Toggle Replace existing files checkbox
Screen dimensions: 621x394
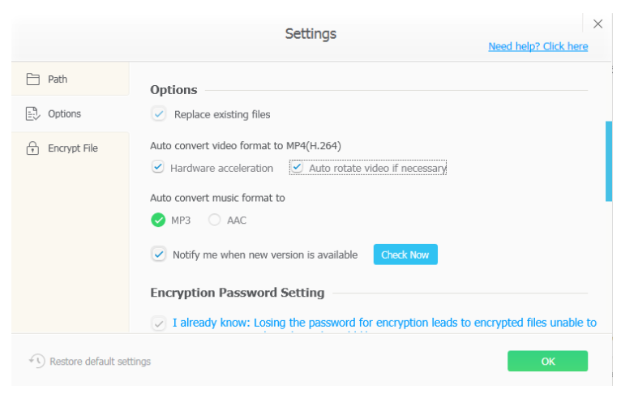pyautogui.click(x=158, y=114)
